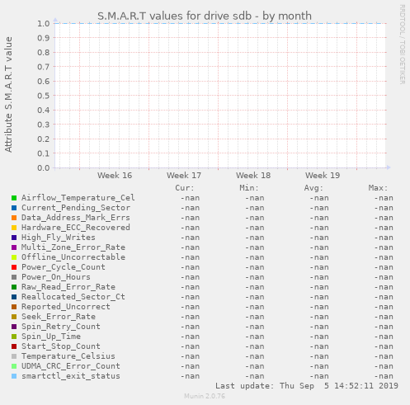Screen dimensions: 410x405
Task: Click the Week 16 axis label
Action: coord(115,175)
